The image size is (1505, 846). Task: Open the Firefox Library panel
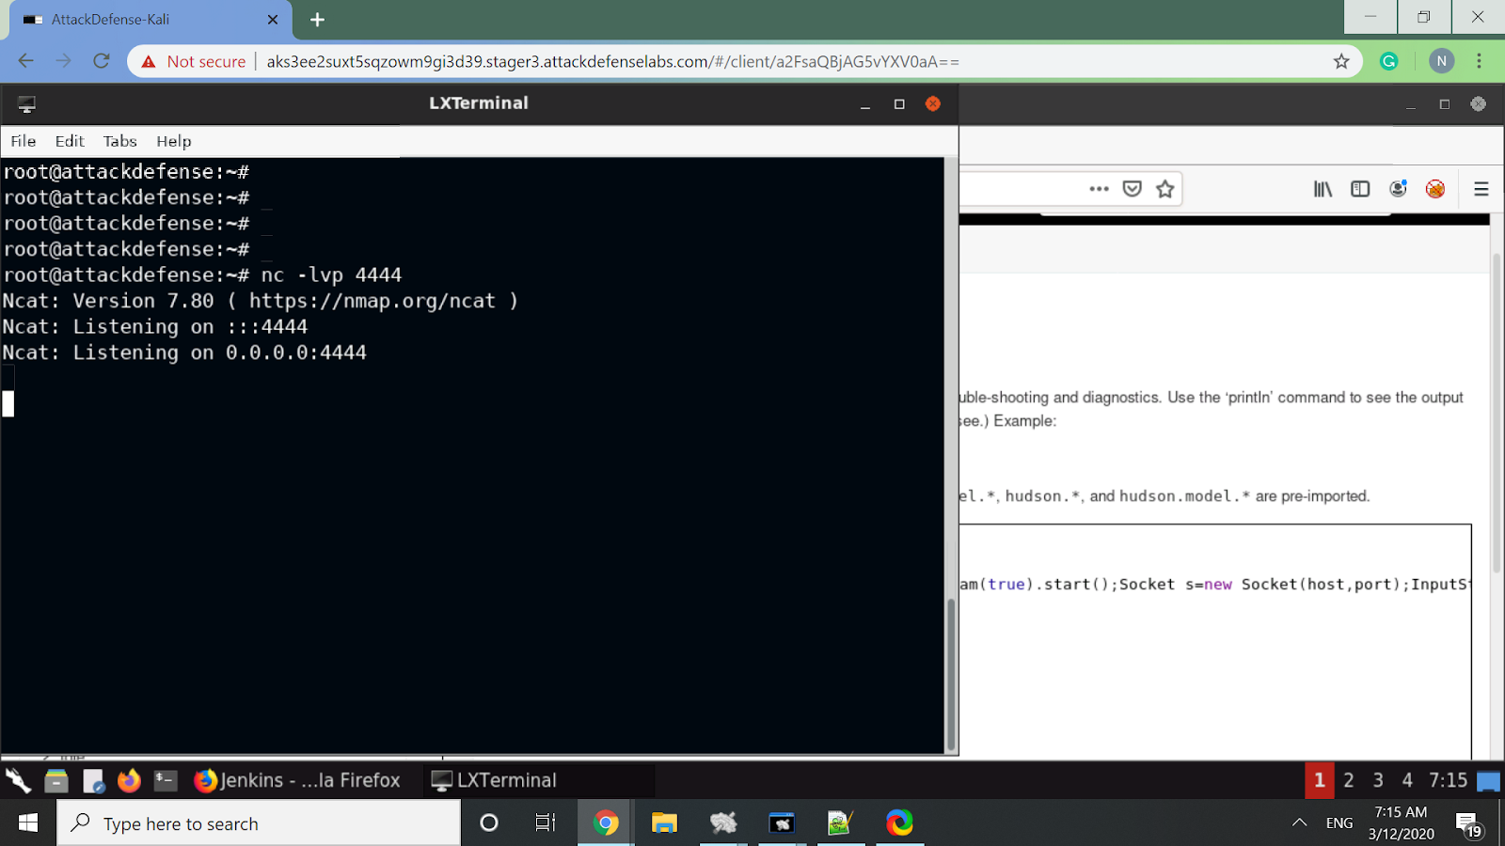click(1323, 188)
